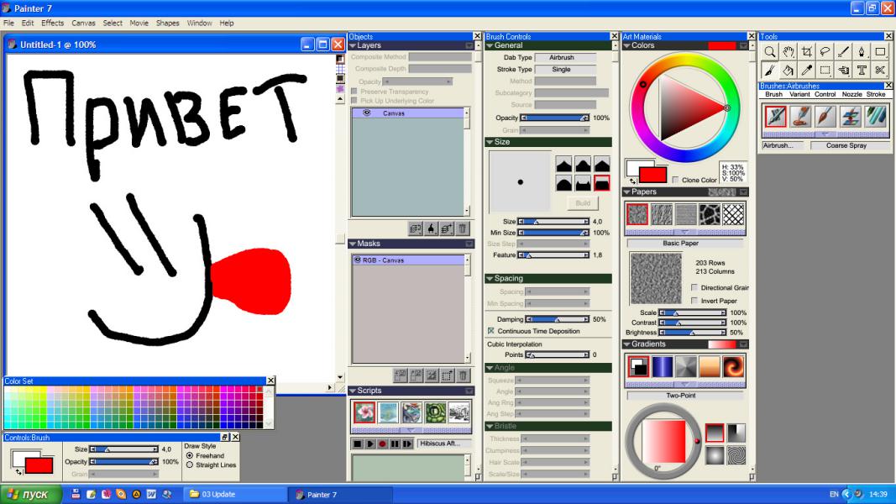Collapse the Masks section

pos(353,244)
